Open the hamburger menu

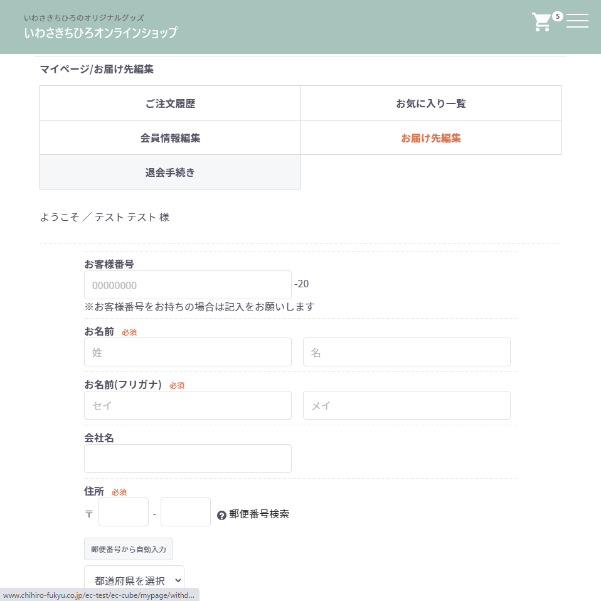click(577, 20)
